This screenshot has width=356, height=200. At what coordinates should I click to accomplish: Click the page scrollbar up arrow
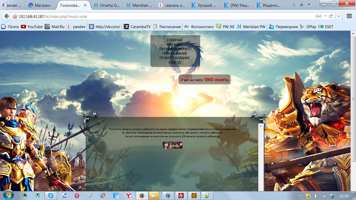(353, 34)
